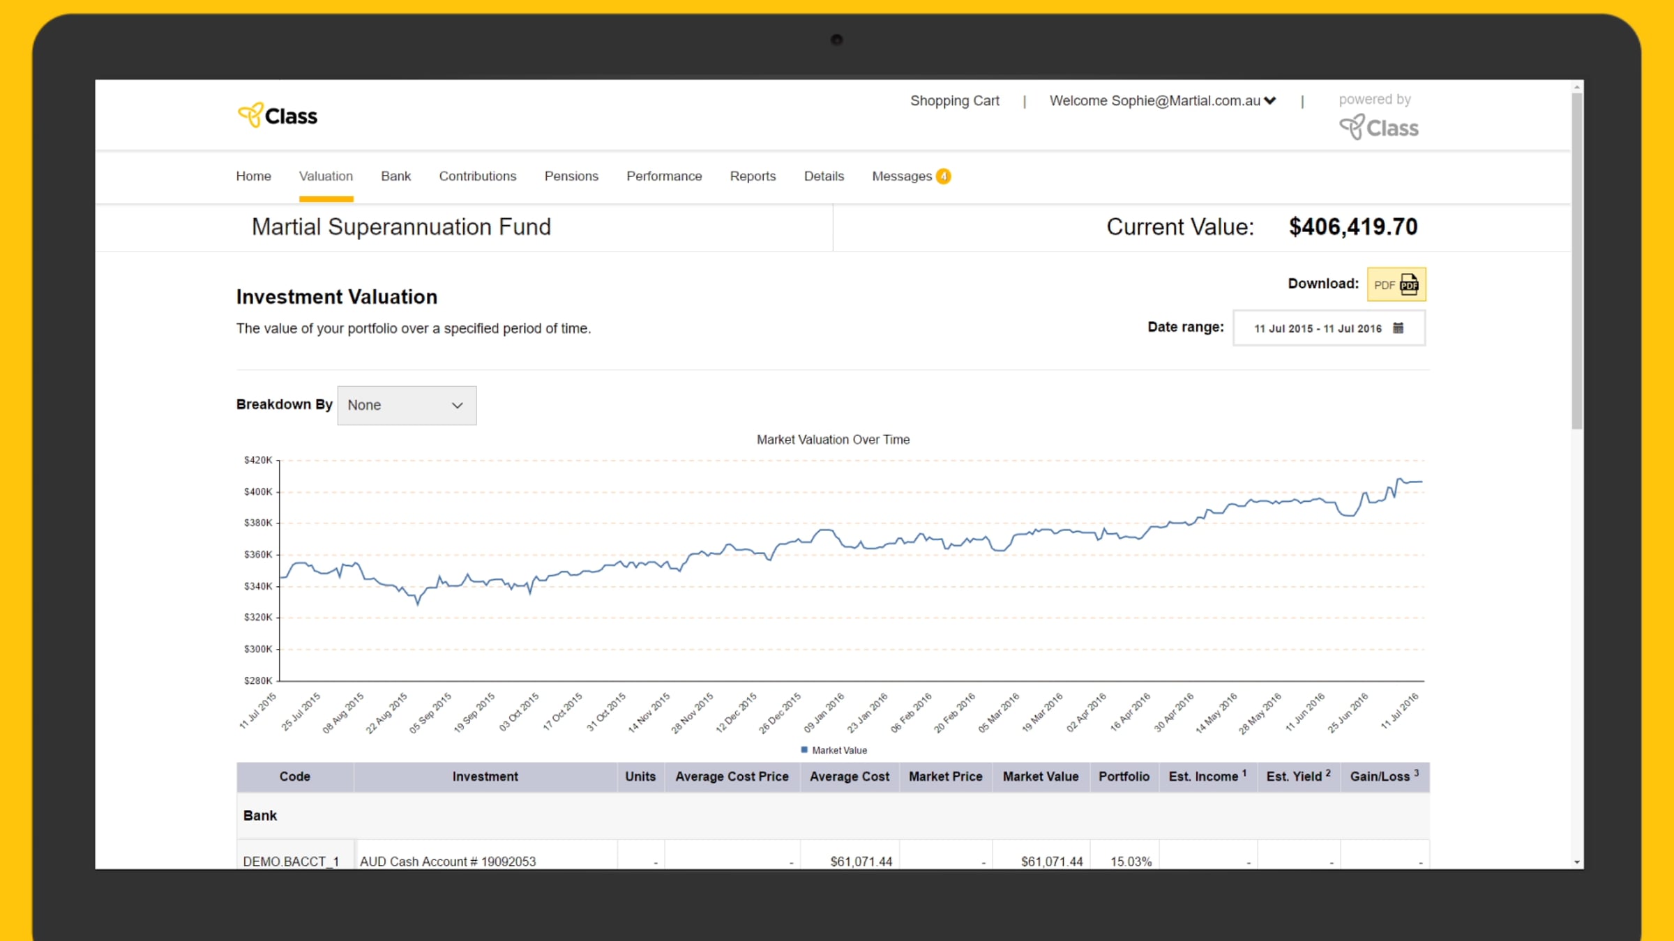Switch to the Bank tab
Viewport: 1674px width, 941px height.
[395, 176]
